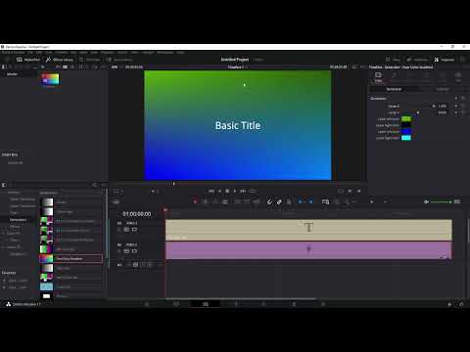Open the Media page from bottom bar
Screen dimensions: 470x352
(147, 304)
